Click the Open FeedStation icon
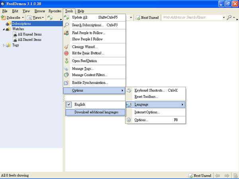This screenshot has height=179, width=239. 67,61
